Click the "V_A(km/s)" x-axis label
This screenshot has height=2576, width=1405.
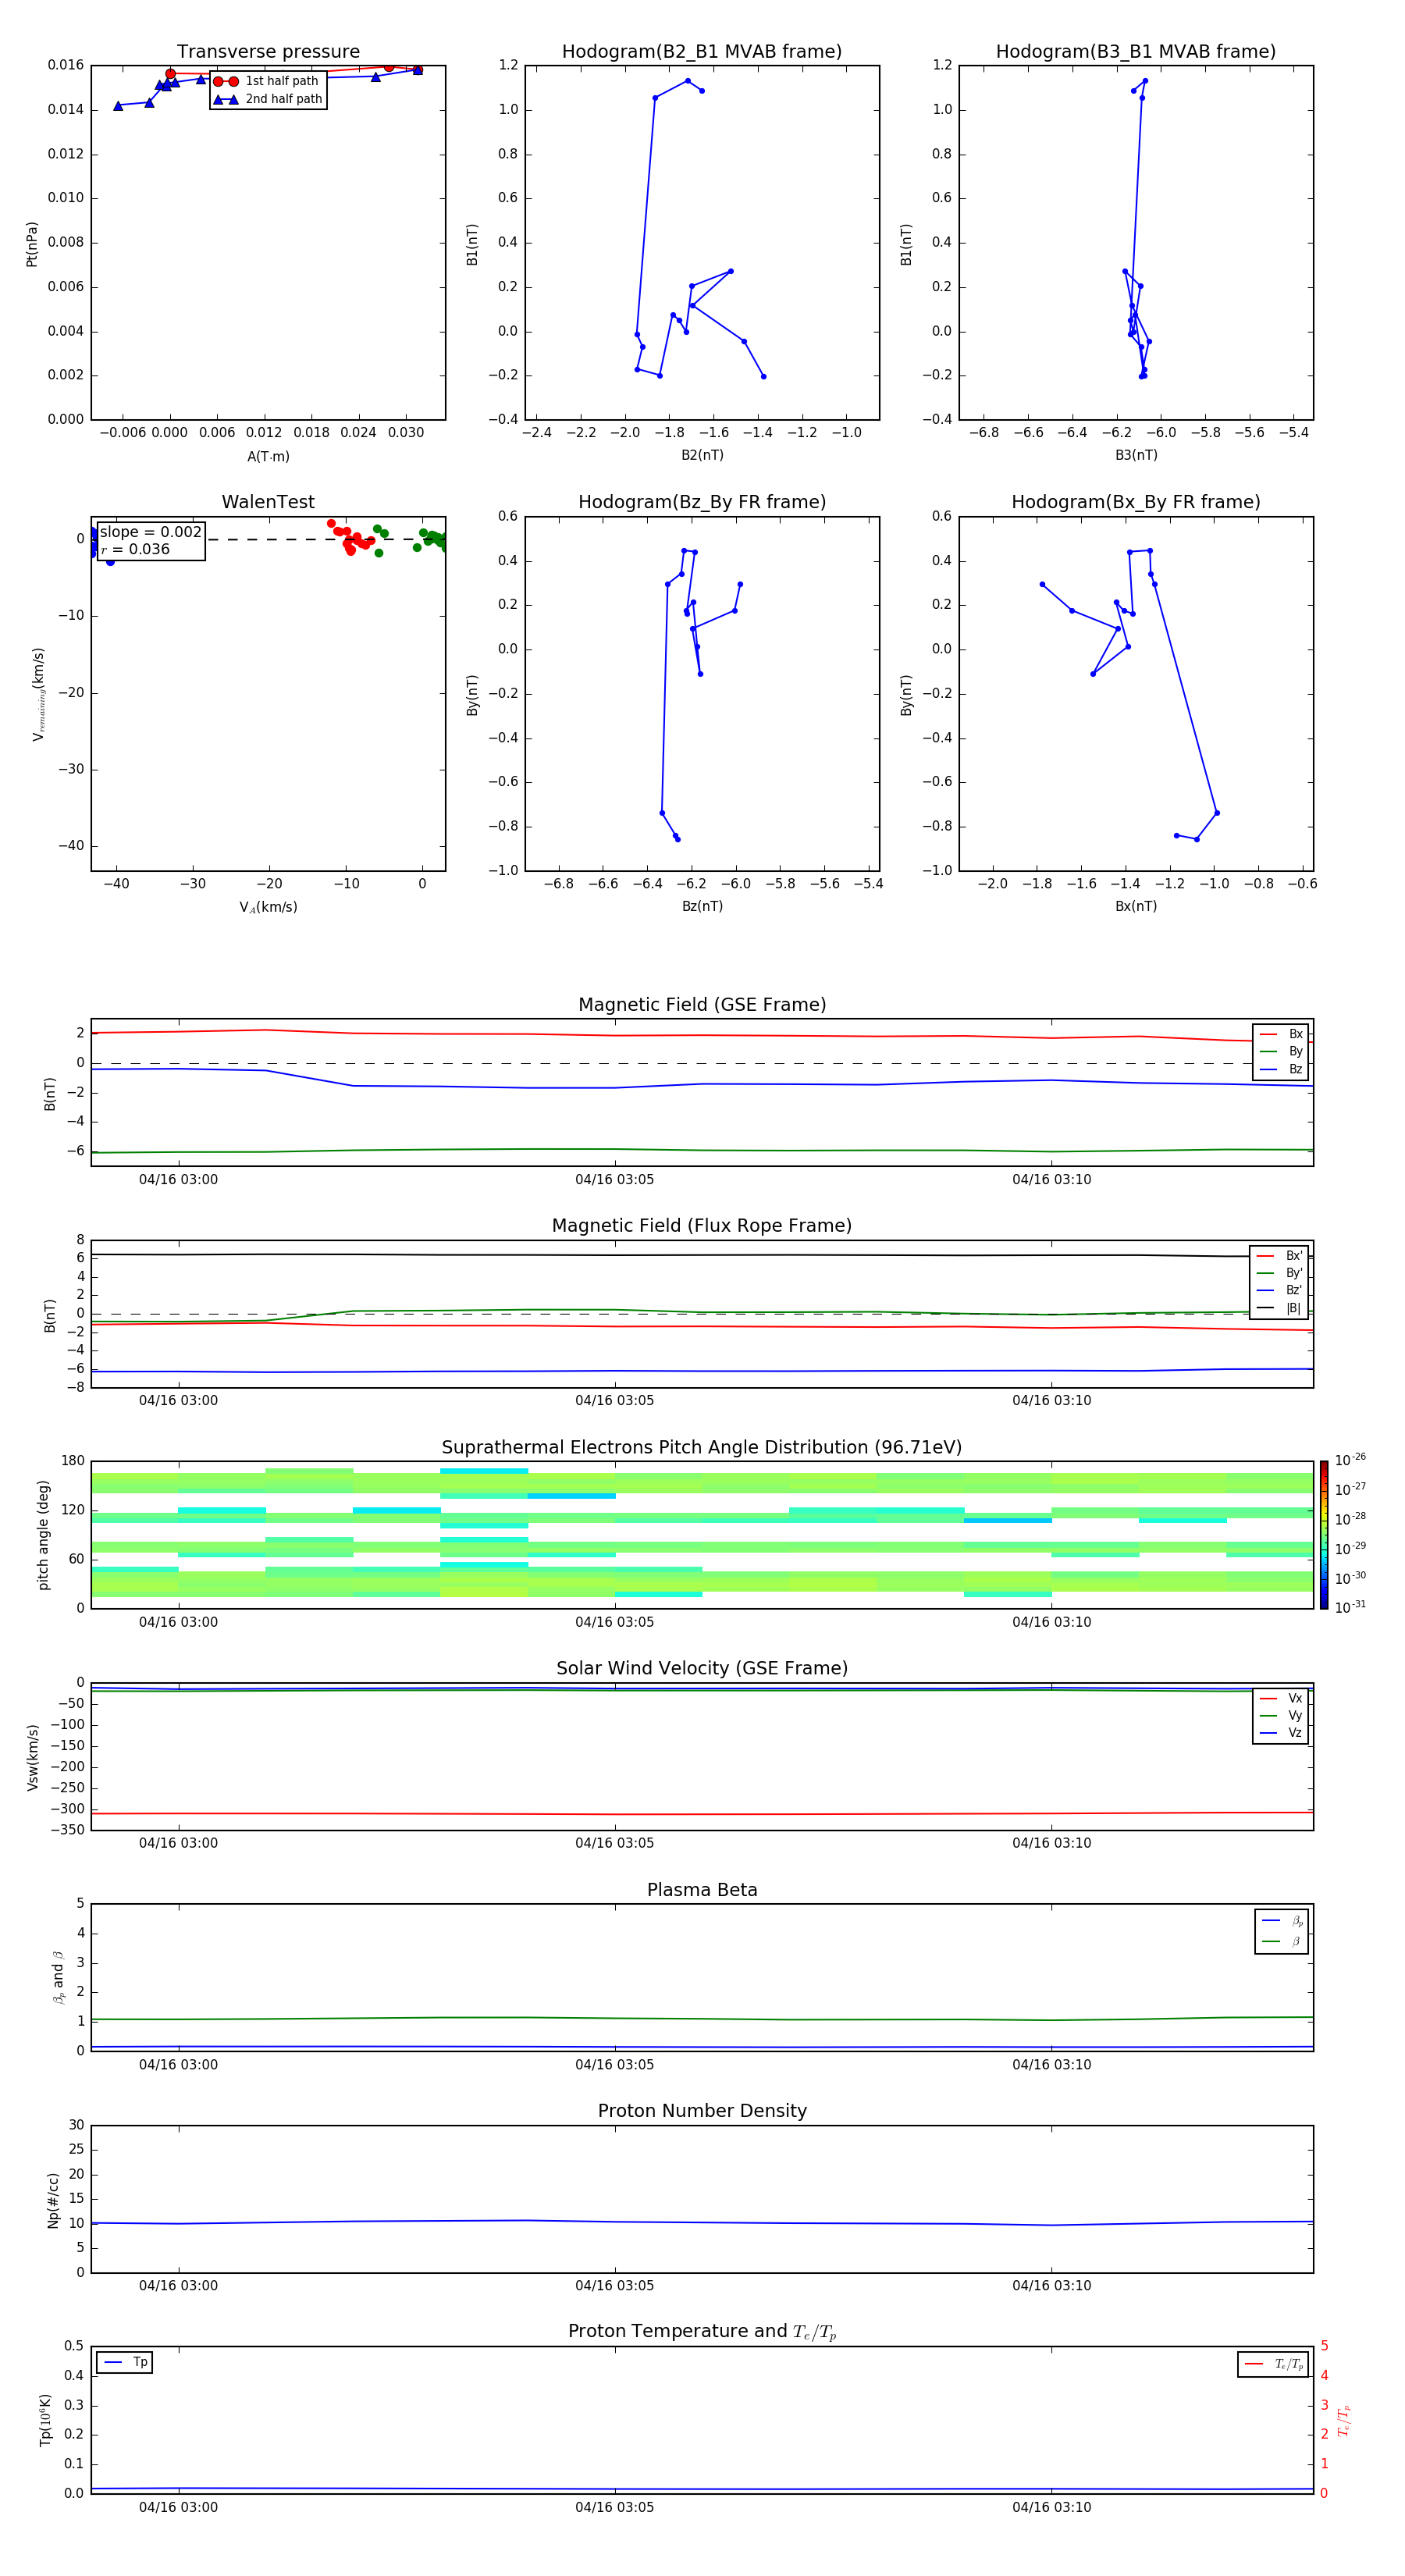click(x=268, y=907)
